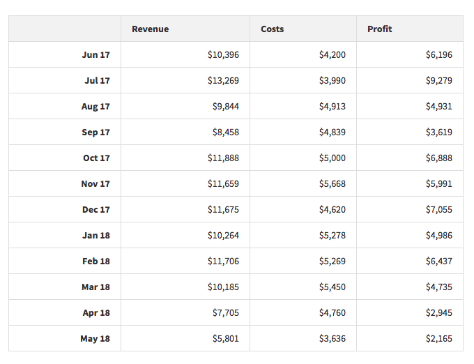
Task: Click the $3,619 profit cell
Action: [439, 132]
